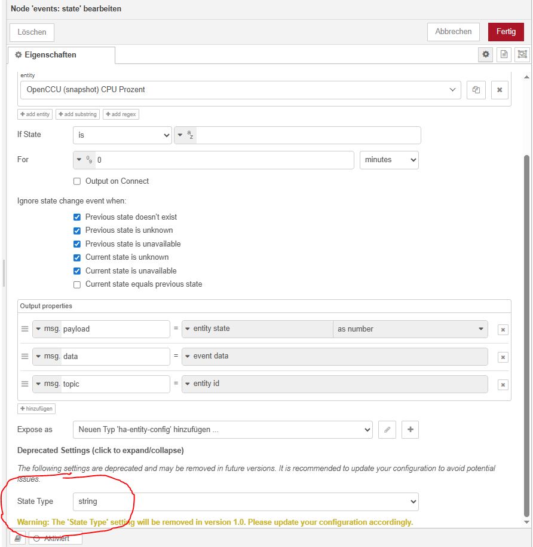Viewport: 533px width, 547px height.
Task: Open entity state value type dropdown
Action: click(258, 329)
